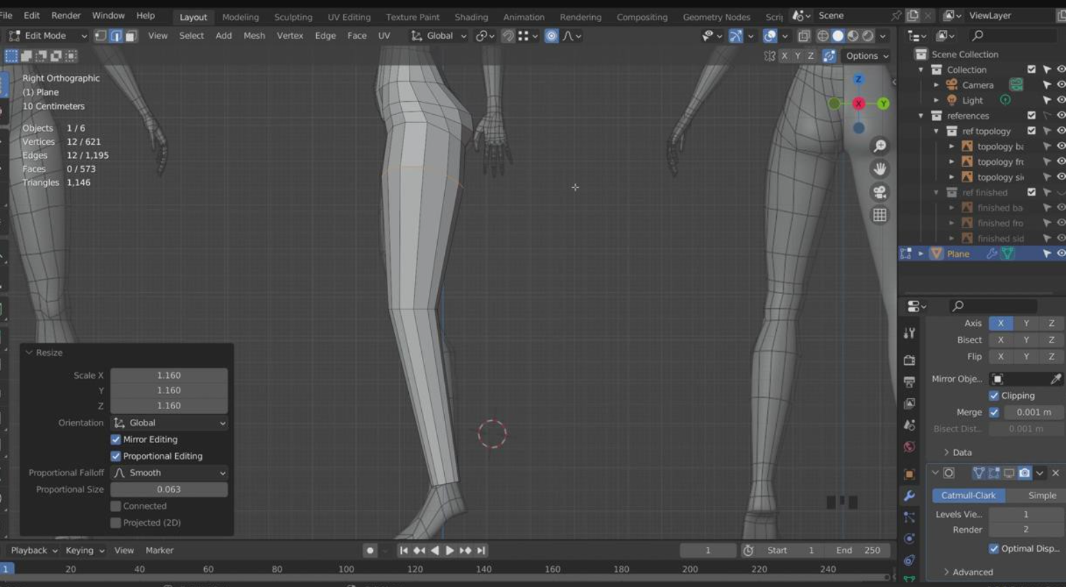Hide the Camera object via eye icon
1066x587 pixels.
tap(1060, 85)
